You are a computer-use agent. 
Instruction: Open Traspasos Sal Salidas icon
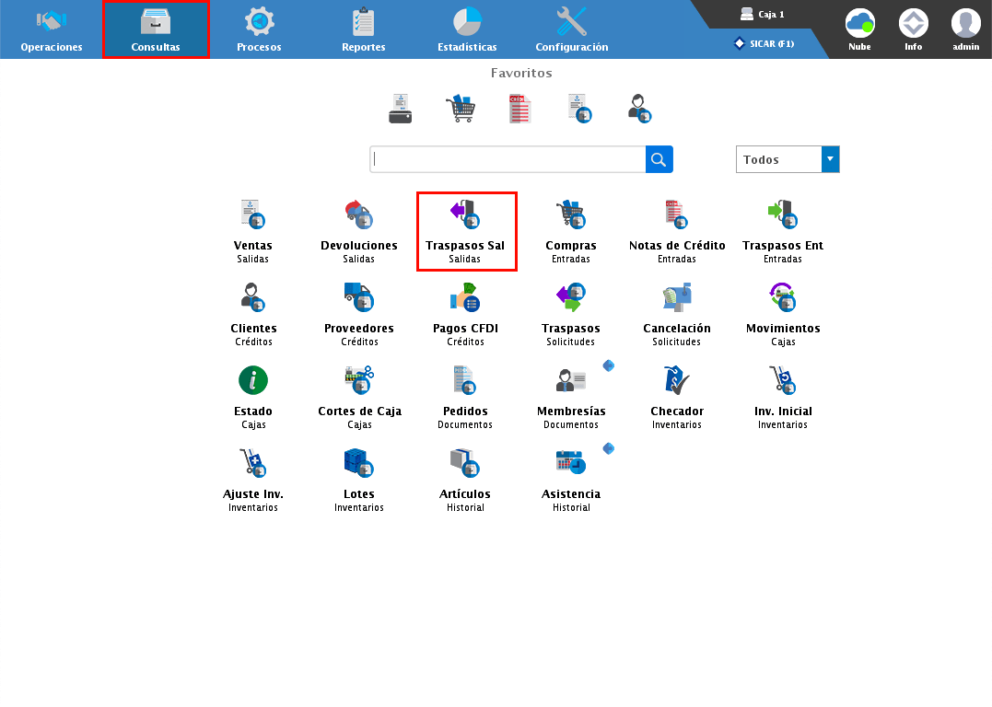[x=465, y=216]
